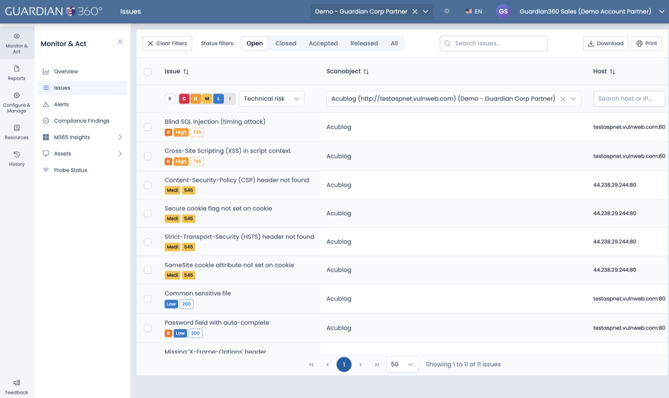
Task: Open Compliance Findings menu item
Action: pos(82,121)
